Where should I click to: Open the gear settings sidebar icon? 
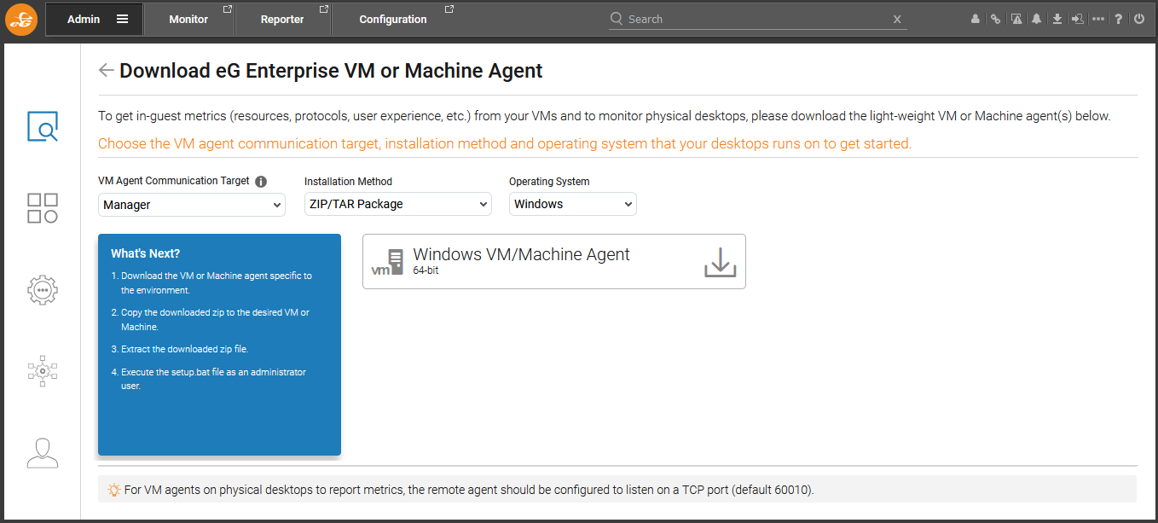(43, 289)
